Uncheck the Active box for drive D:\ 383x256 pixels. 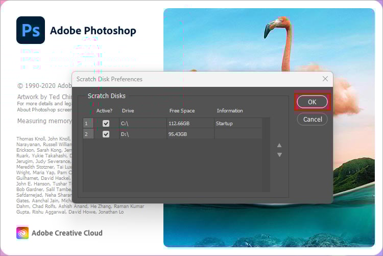(x=106, y=134)
